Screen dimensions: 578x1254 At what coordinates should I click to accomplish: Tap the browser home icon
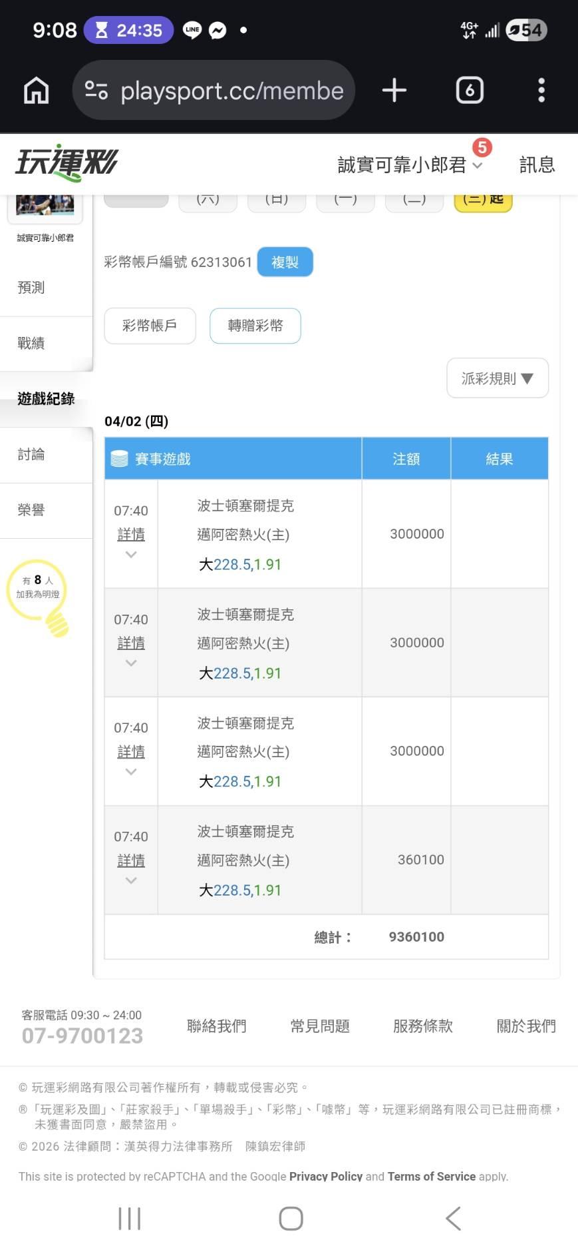click(x=37, y=91)
